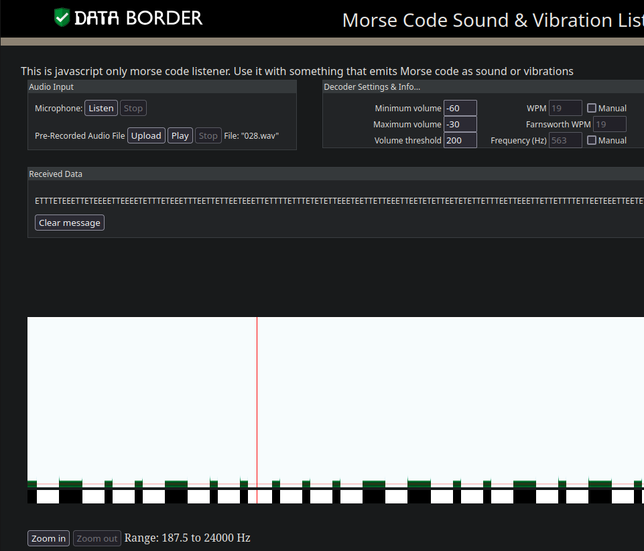Image resolution: width=644 pixels, height=551 pixels.
Task: Enable Manual WPM checkbox
Action: [x=592, y=108]
